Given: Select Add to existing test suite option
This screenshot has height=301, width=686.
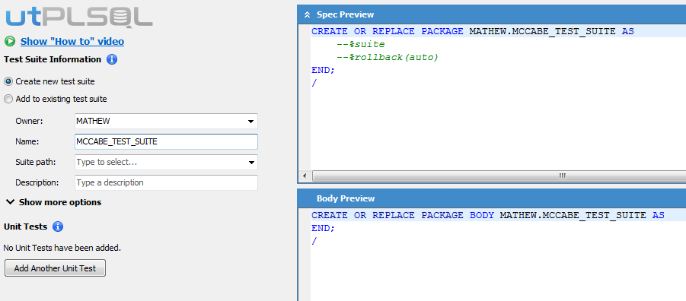Looking at the screenshot, I should [55, 99].
